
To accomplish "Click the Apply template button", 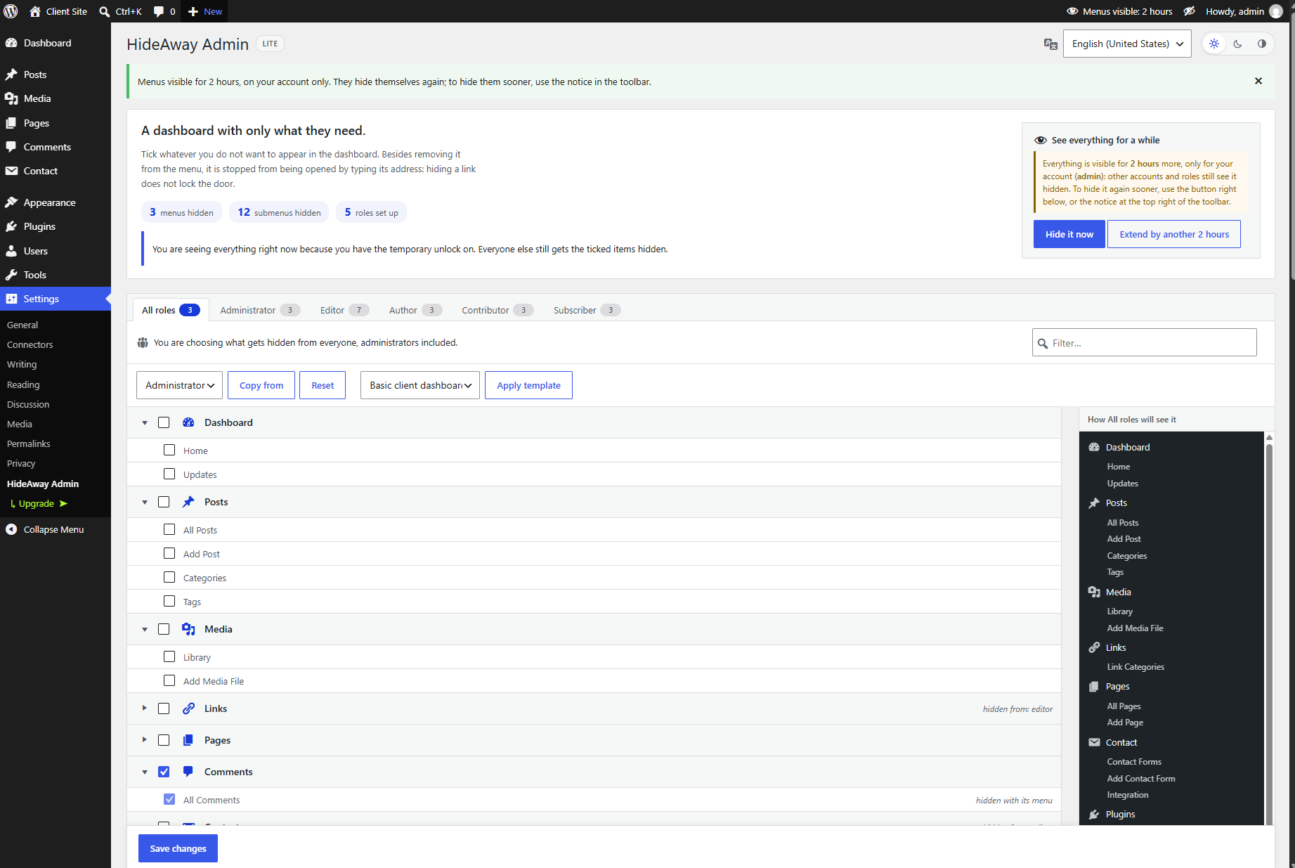I will pyautogui.click(x=528, y=385).
